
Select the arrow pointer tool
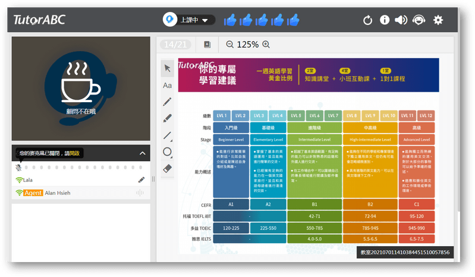point(168,68)
